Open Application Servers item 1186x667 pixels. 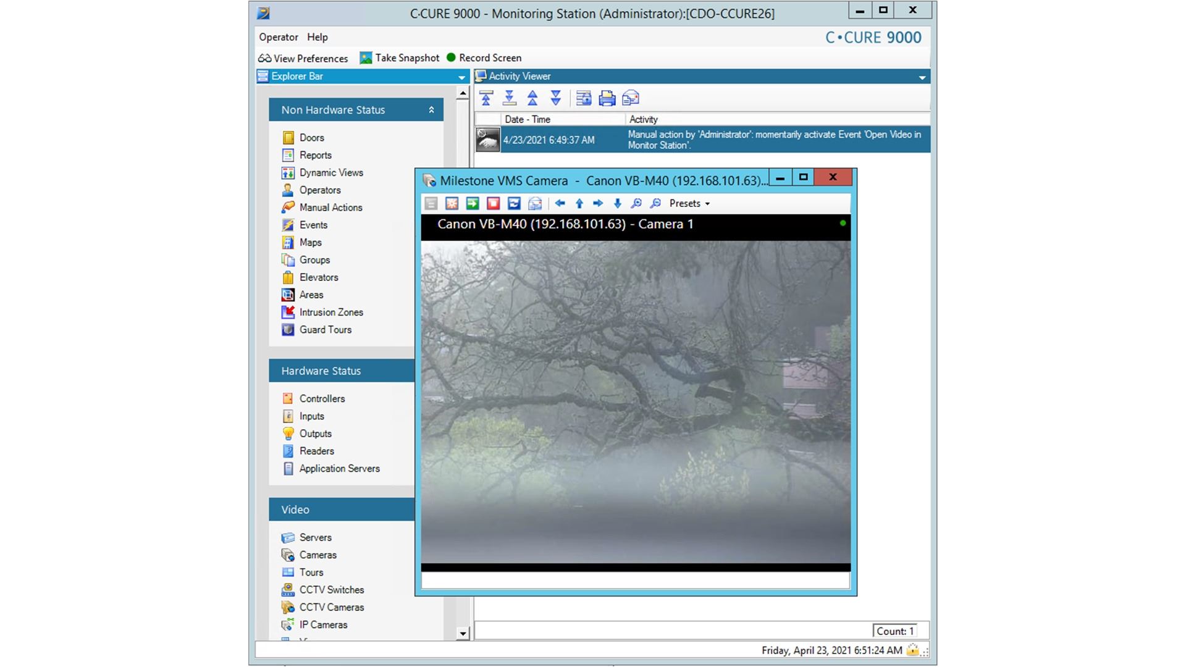tap(331, 468)
